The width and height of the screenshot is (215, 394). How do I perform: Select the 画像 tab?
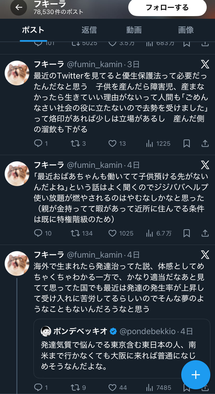pyautogui.click(x=186, y=30)
